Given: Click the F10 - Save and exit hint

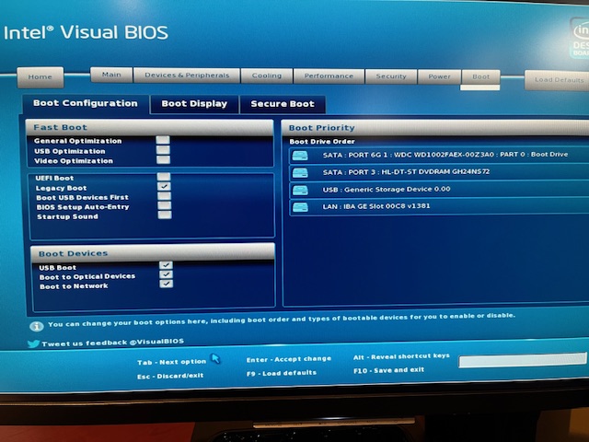Looking at the screenshot, I should (388, 370).
